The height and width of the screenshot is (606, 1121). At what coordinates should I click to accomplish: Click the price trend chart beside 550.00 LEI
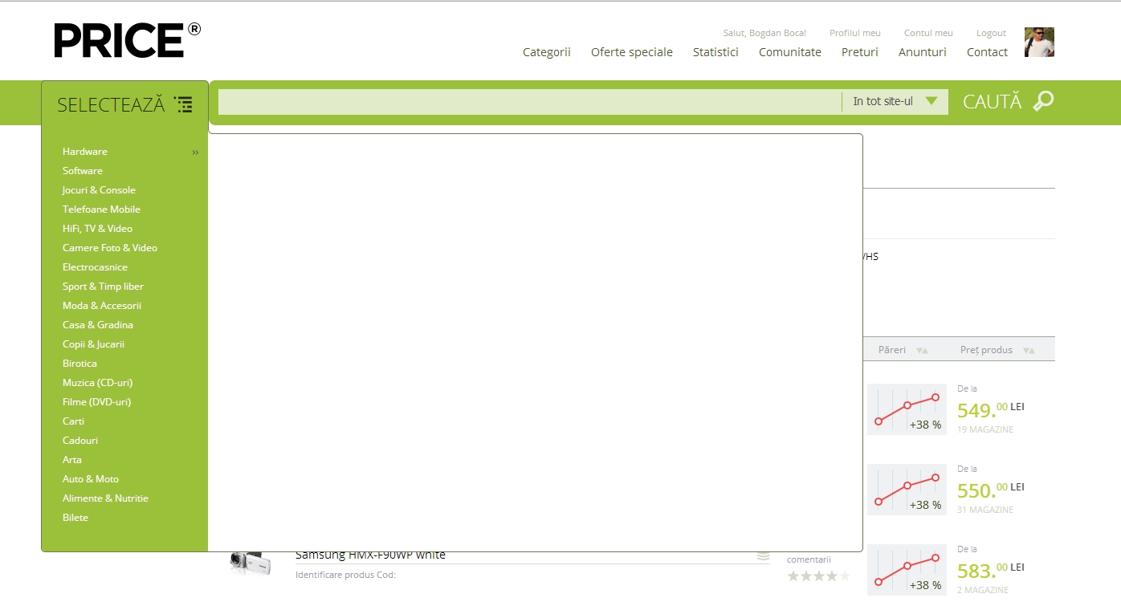907,490
